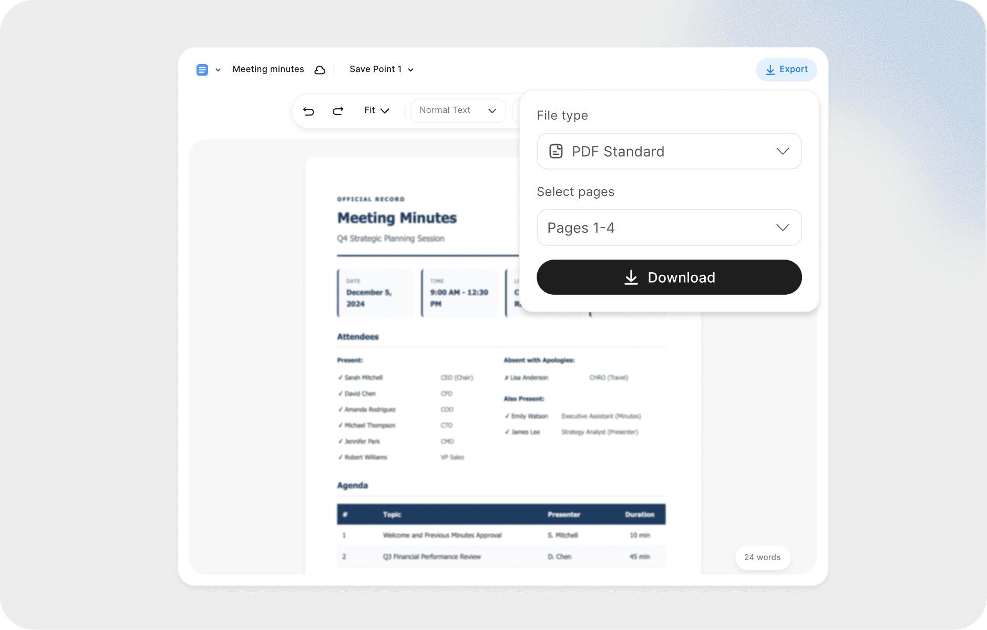Open the Save Point 1 menu

point(381,69)
